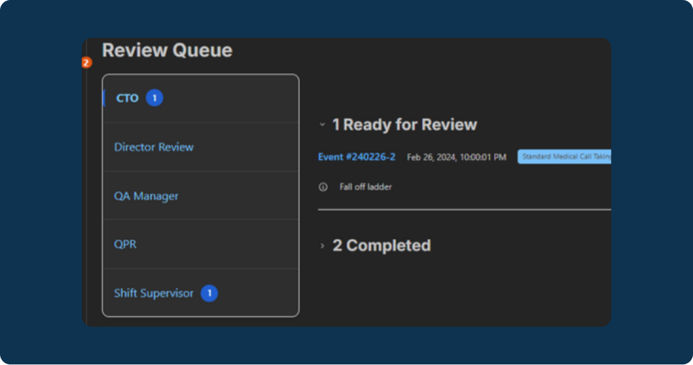The width and height of the screenshot is (693, 365).
Task: Click the Feb 26, 2024 timestamp
Action: click(456, 158)
